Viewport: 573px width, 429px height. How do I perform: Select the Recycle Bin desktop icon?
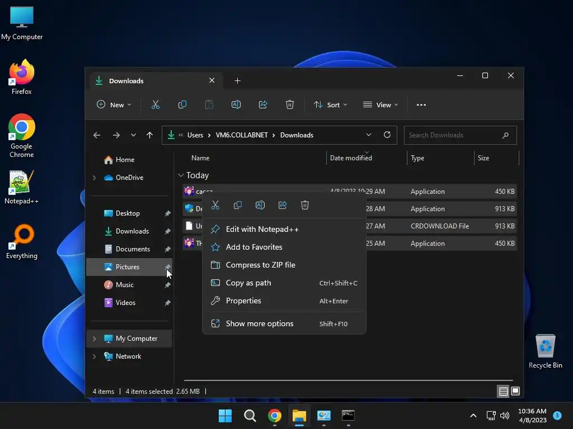[x=545, y=351]
